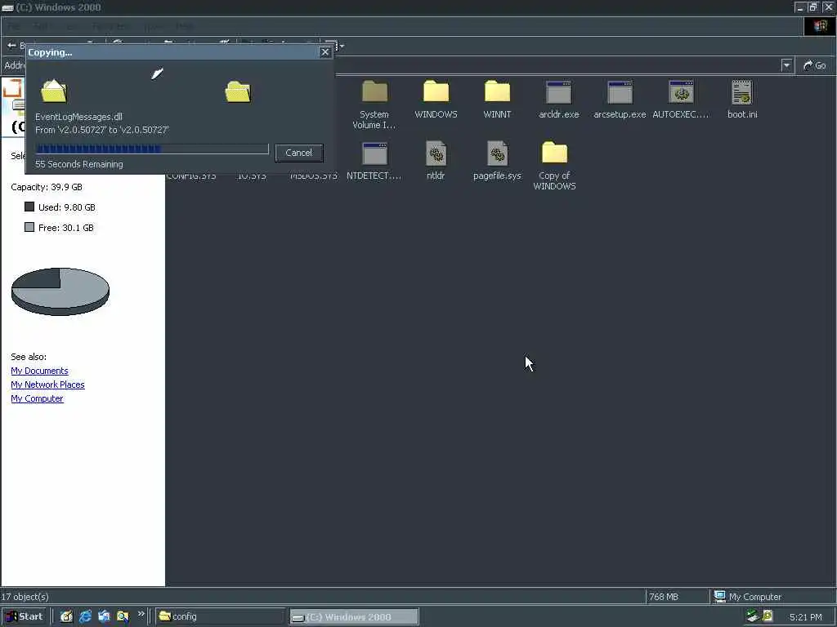Click the disk usage pie chart

tap(60, 291)
